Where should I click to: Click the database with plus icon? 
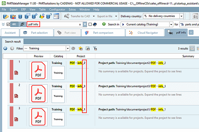34,16
